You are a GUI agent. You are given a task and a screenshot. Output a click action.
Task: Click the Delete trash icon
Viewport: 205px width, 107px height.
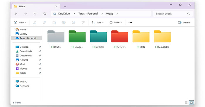point(83,23)
